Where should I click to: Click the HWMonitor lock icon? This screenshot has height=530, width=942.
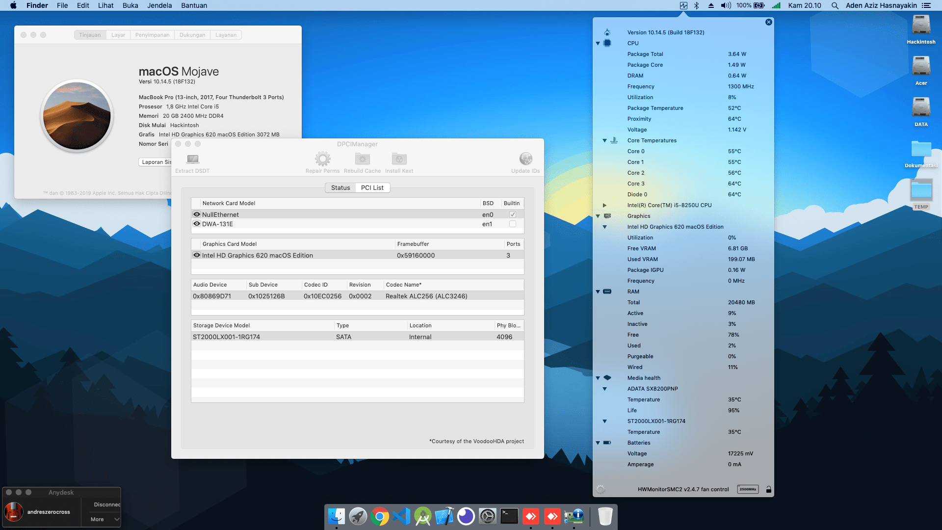pos(769,489)
